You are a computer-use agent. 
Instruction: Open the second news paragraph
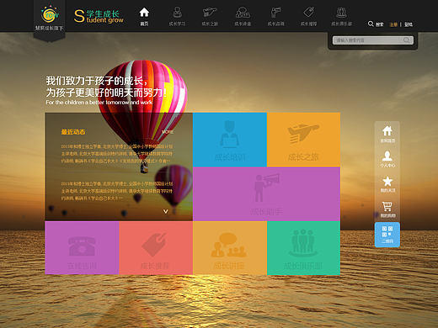[117, 191]
